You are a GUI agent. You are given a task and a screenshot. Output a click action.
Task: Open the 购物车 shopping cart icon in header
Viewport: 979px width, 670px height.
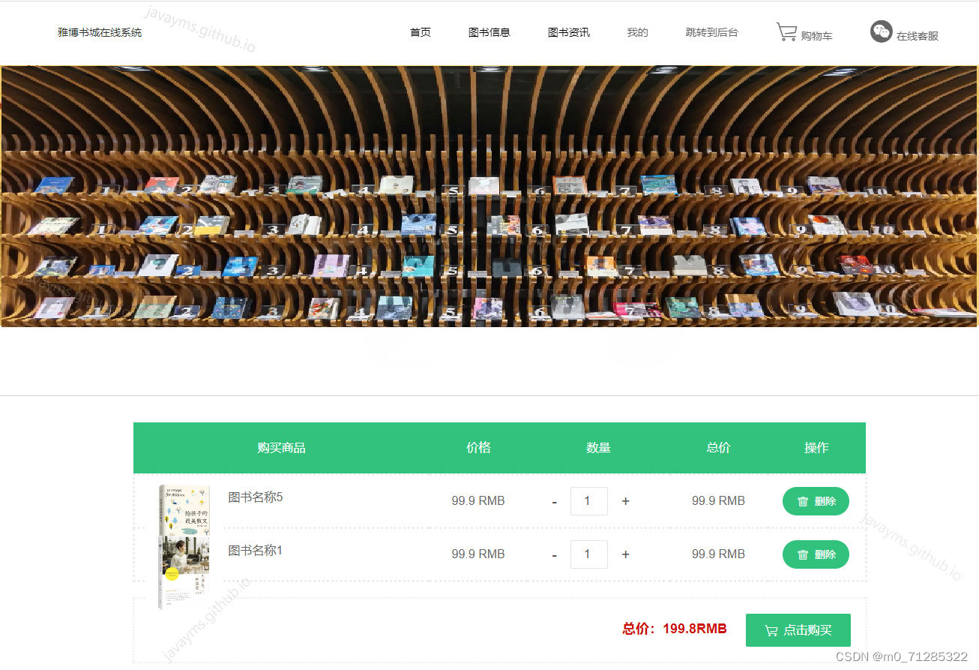pos(786,32)
